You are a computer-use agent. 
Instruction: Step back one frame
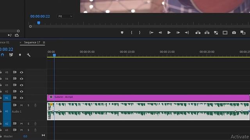point(160,33)
